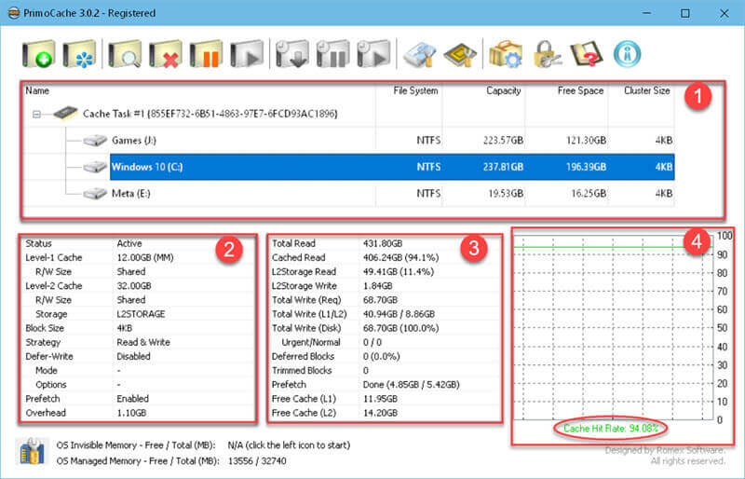The image size is (745, 479).
Task: Click the L2STORAGE storage value
Action: coord(141,314)
